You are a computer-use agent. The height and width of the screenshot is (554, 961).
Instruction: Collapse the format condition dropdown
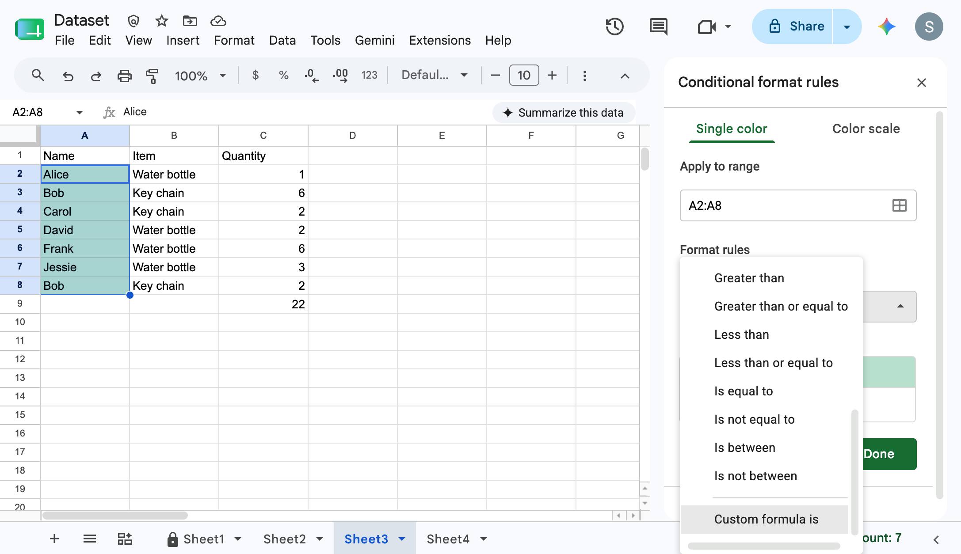pos(900,306)
